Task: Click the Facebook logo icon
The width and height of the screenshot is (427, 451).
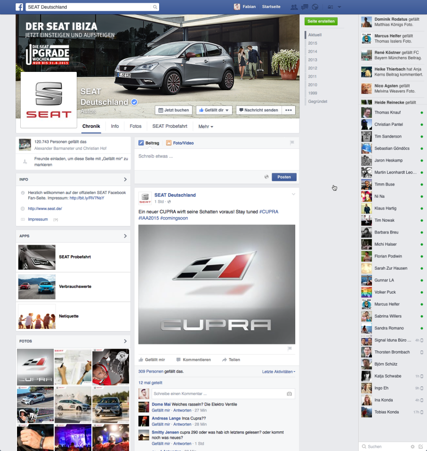Action: 19,7
